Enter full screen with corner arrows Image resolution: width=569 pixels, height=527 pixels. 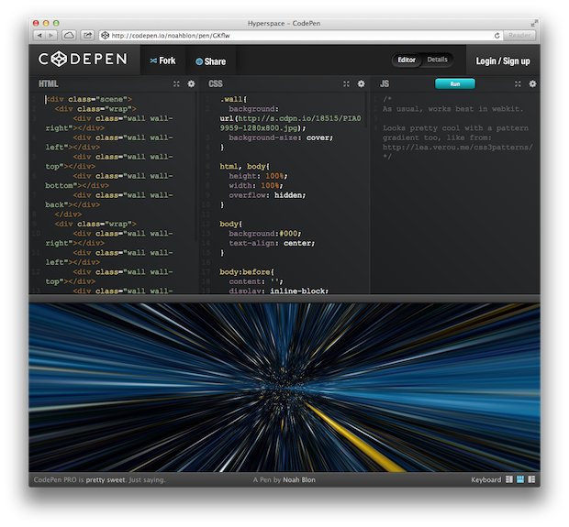(x=534, y=23)
